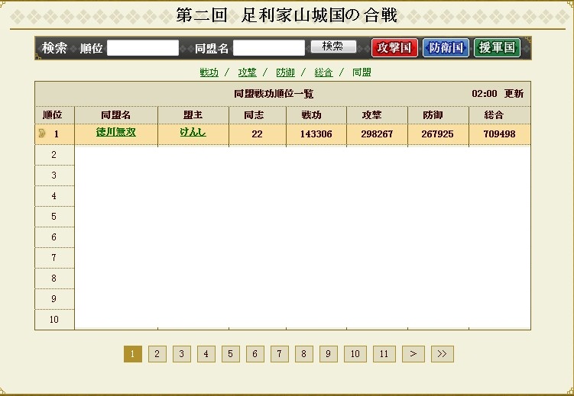Open the 総合 ranking tab link
Screen dimensions: 574x396
click(323, 72)
